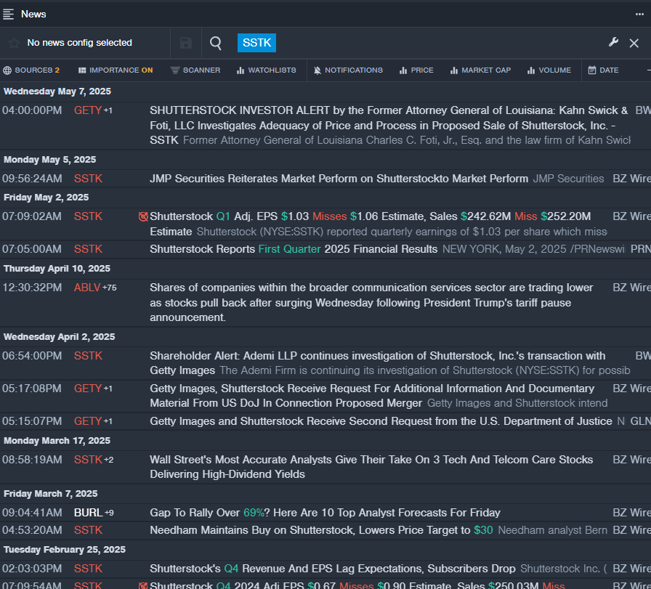651x589 pixels.
Task: Click the Tuesday February 25, 2025 date header
Action: (x=65, y=550)
